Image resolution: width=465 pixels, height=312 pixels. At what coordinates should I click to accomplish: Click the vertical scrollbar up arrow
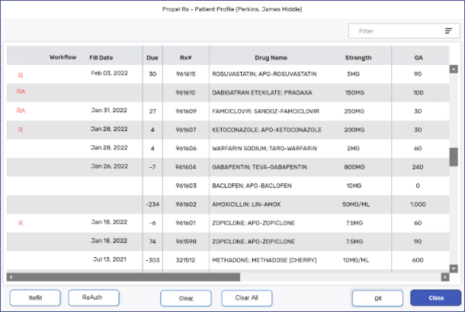tap(453, 69)
